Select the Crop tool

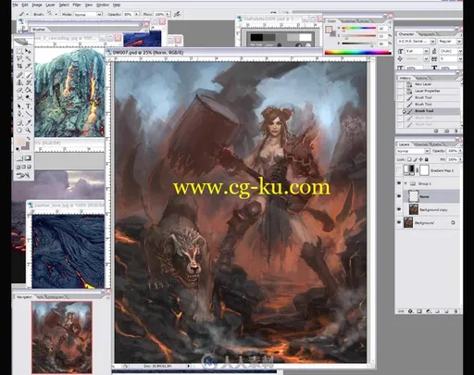(x=19, y=66)
